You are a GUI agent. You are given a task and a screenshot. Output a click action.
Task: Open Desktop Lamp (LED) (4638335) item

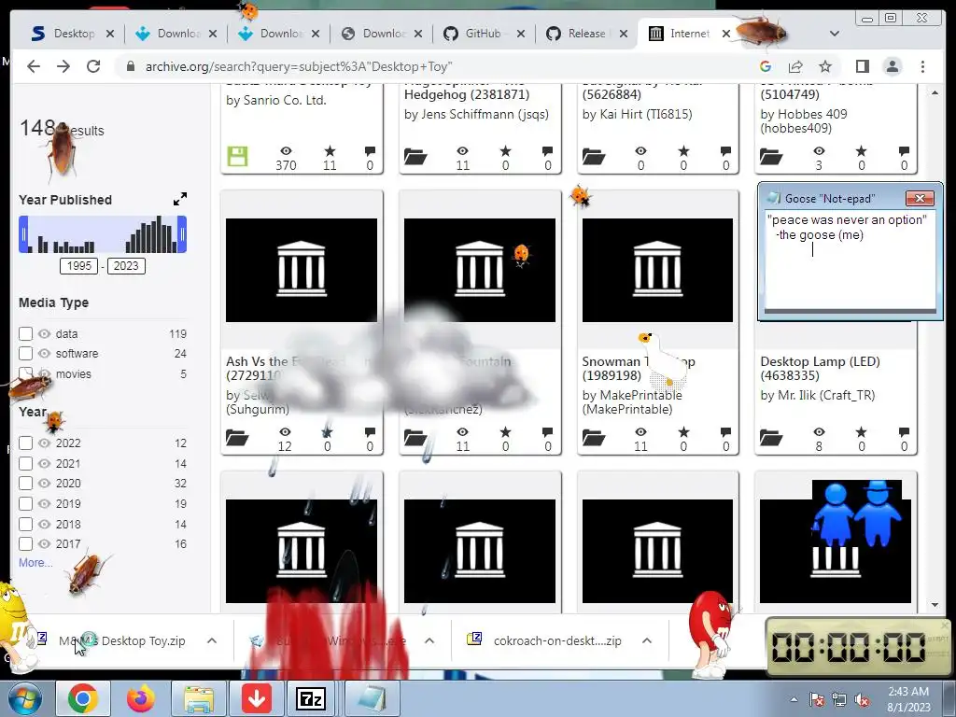tap(820, 368)
